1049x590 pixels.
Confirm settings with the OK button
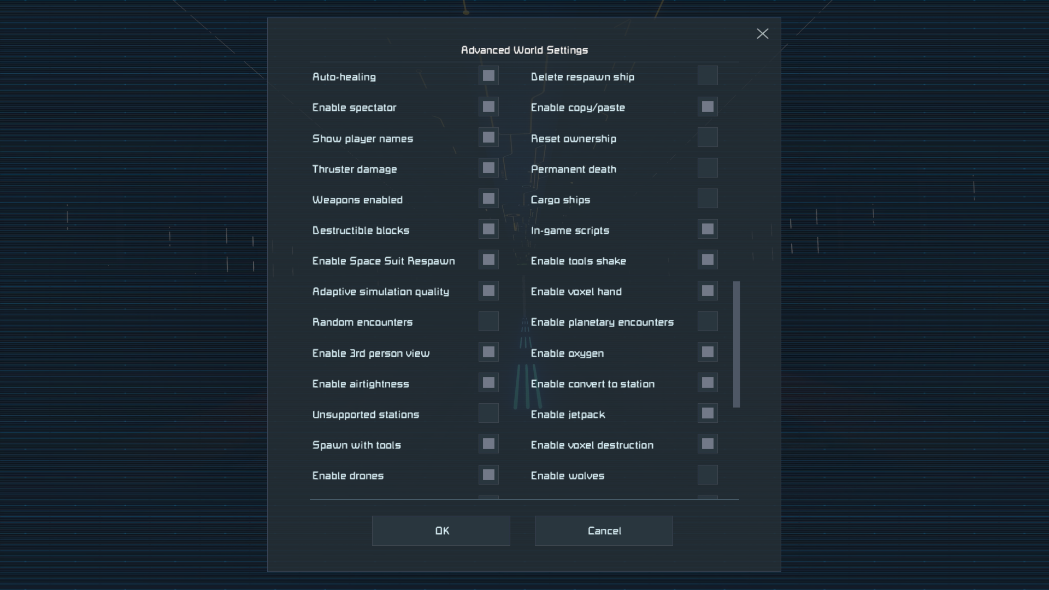pos(441,530)
